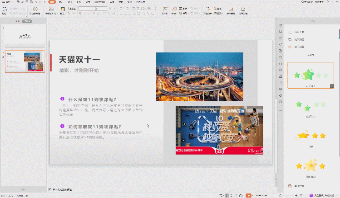Select the purple bullet before 什么是双11购物津贴
Image resolution: width=340 pixels, height=198 pixels.
(62, 99)
